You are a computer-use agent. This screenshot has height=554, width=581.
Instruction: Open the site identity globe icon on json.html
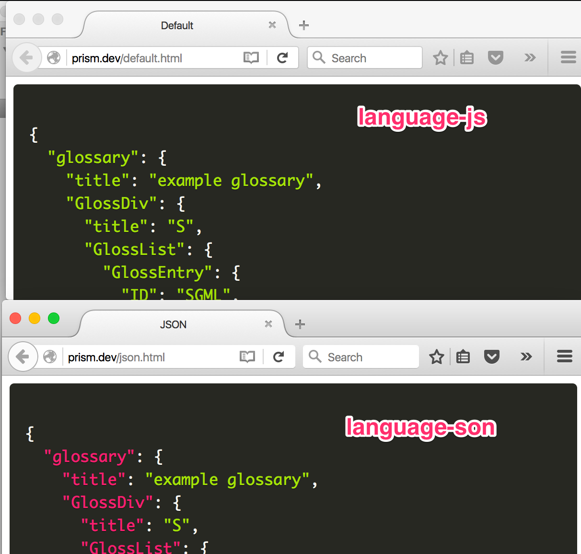[50, 357]
